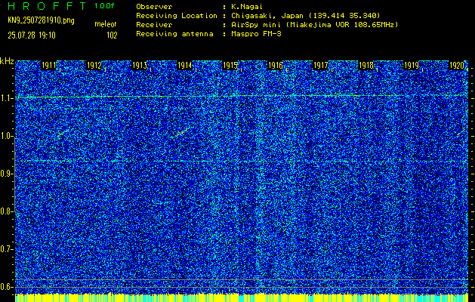Click the 1915 time marker label

(x=230, y=66)
